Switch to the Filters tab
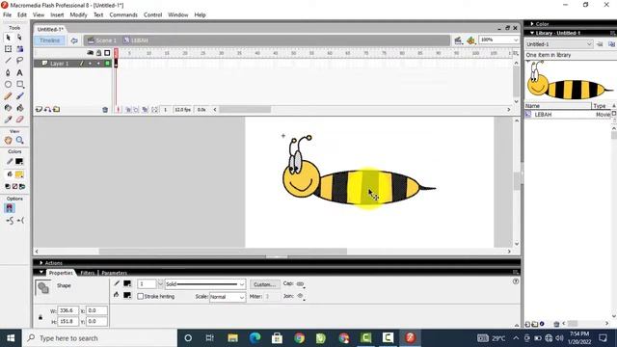The height and width of the screenshot is (347, 617). [88, 273]
